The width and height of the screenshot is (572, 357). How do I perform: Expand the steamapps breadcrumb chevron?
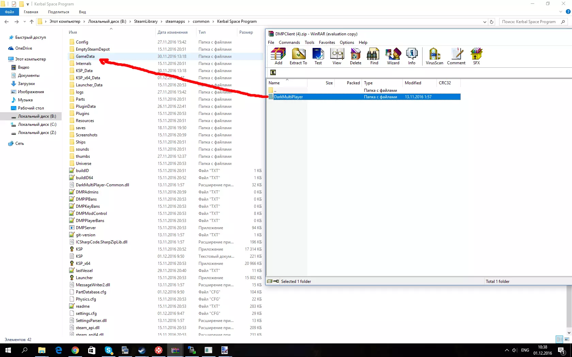tap(189, 21)
